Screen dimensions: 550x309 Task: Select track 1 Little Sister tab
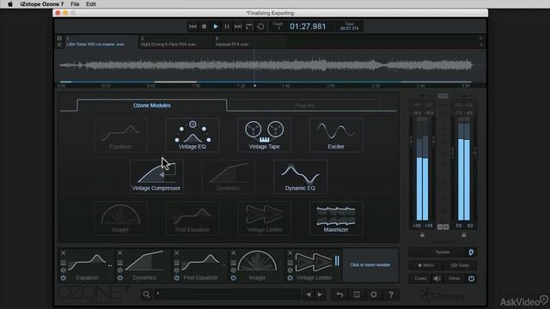coord(101,42)
